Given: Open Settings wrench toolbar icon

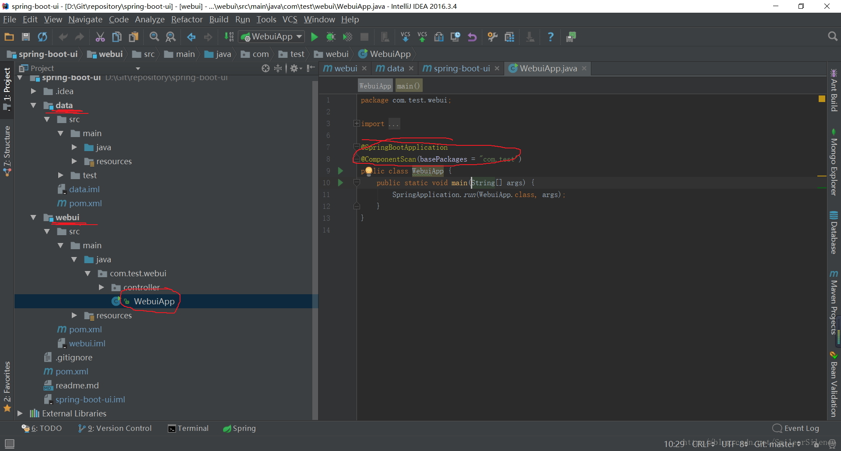Looking at the screenshot, I should coord(493,37).
